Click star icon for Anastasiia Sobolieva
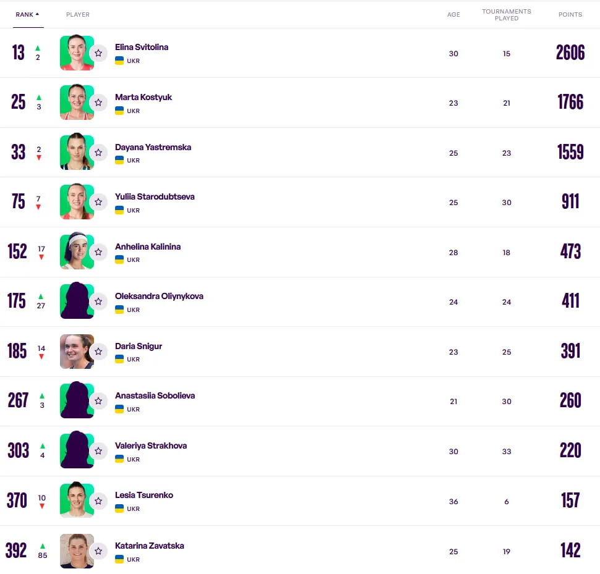The width and height of the screenshot is (600, 574). tap(98, 401)
